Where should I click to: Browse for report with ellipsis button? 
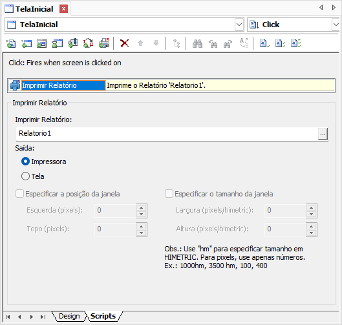(323, 134)
